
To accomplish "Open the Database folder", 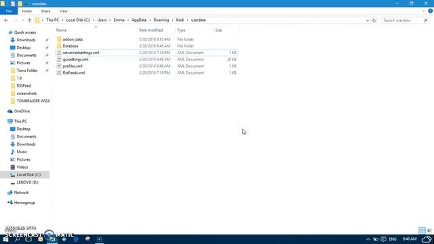I will tap(71, 46).
